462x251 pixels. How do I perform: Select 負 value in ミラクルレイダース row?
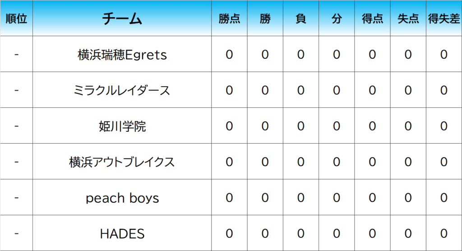click(300, 90)
